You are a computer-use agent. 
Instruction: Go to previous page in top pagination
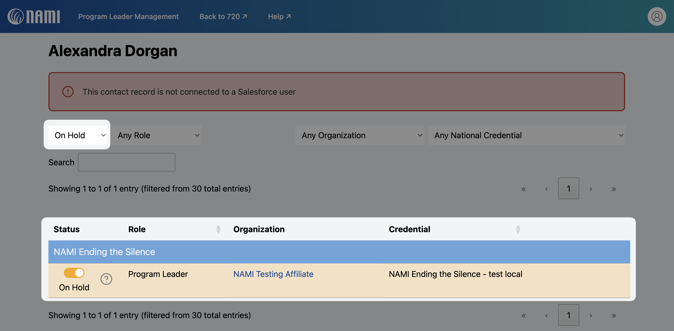click(546, 189)
